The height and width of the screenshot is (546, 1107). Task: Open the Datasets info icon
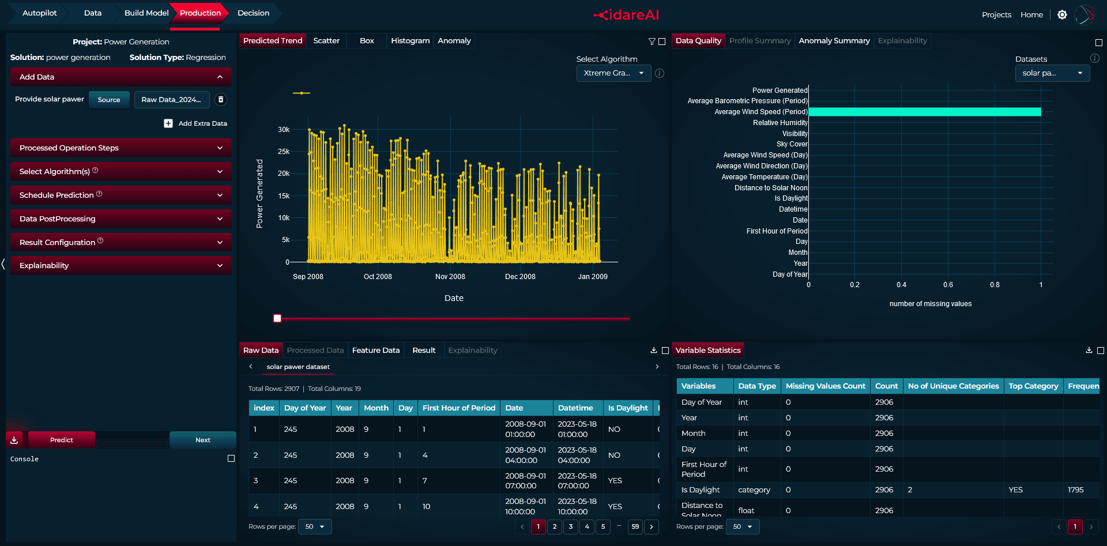pos(1095,58)
